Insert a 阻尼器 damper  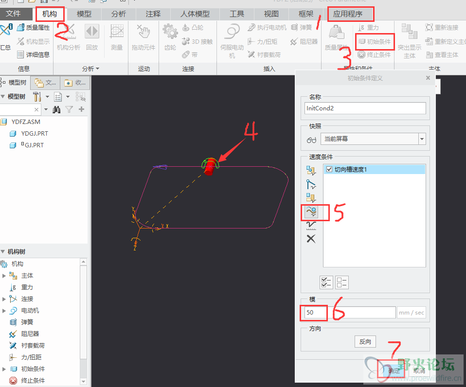click(x=304, y=42)
